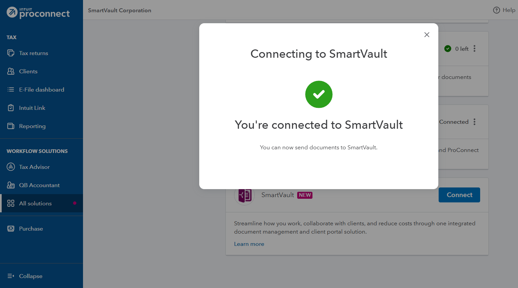Open the E-File dashboard list icon
The image size is (518, 288).
[x=11, y=90]
